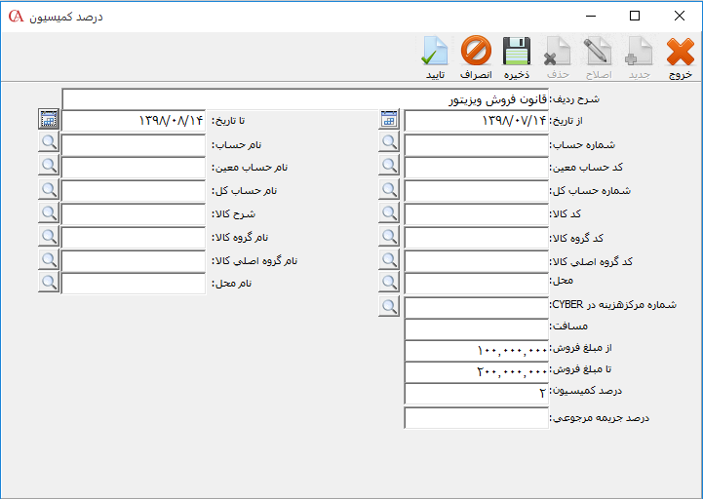Click search icon beside محل field
The width and height of the screenshot is (703, 499).
pyautogui.click(x=389, y=283)
